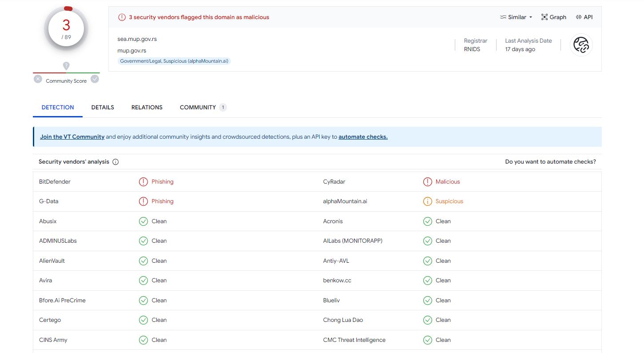
Task: Switch to the DETAILS tab
Action: point(103,108)
